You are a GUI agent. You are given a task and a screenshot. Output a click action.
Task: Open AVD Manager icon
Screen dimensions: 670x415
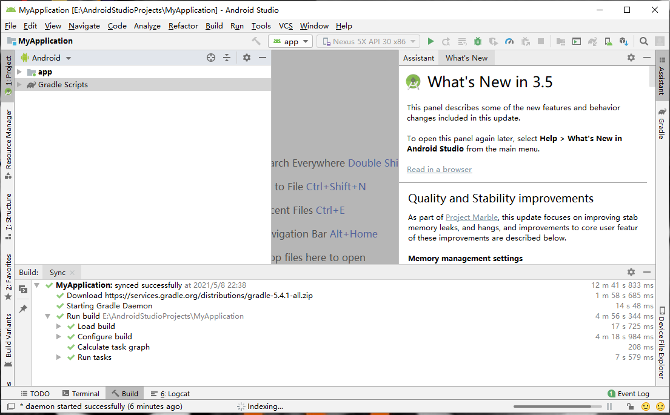(x=608, y=41)
